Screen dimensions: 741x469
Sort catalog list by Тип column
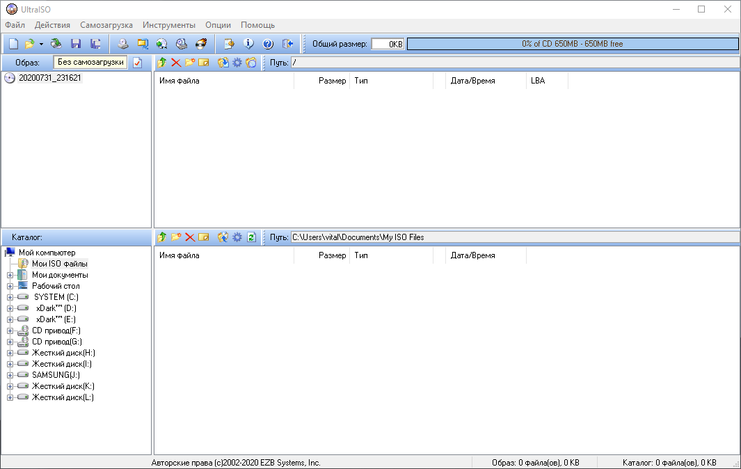391,255
